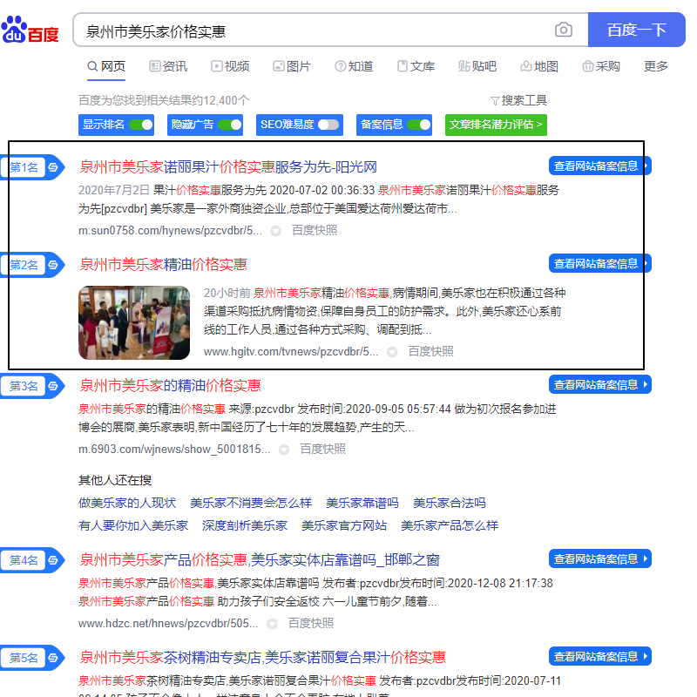This screenshot has height=697, width=697.
Task: Open result 泉州市美乐家茶树精油专卖店 title
Action: [262, 658]
